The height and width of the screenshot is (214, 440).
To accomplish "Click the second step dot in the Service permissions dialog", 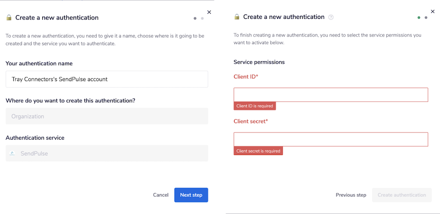I will [426, 18].
